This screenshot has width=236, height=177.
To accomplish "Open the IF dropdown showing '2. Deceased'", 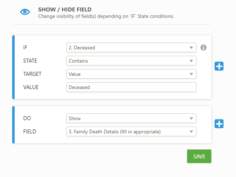I will coord(131,48).
